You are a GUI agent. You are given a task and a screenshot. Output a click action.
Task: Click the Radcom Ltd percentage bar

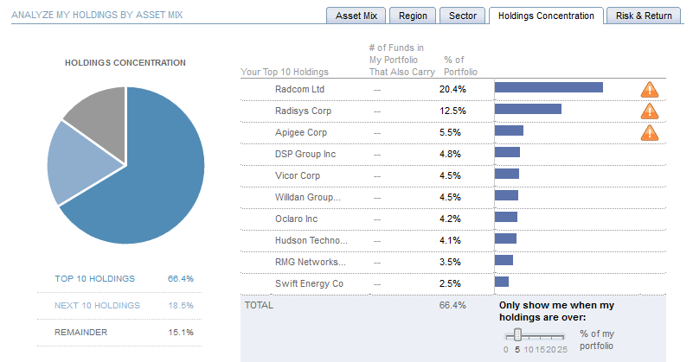[548, 87]
